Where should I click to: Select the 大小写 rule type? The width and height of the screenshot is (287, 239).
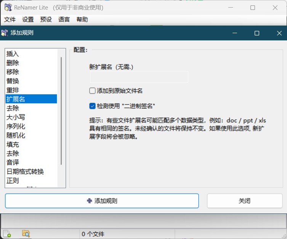tap(31, 117)
